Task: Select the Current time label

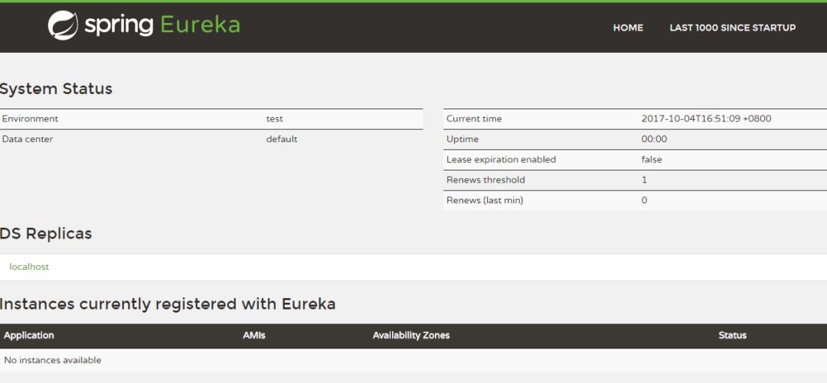Action: point(474,118)
